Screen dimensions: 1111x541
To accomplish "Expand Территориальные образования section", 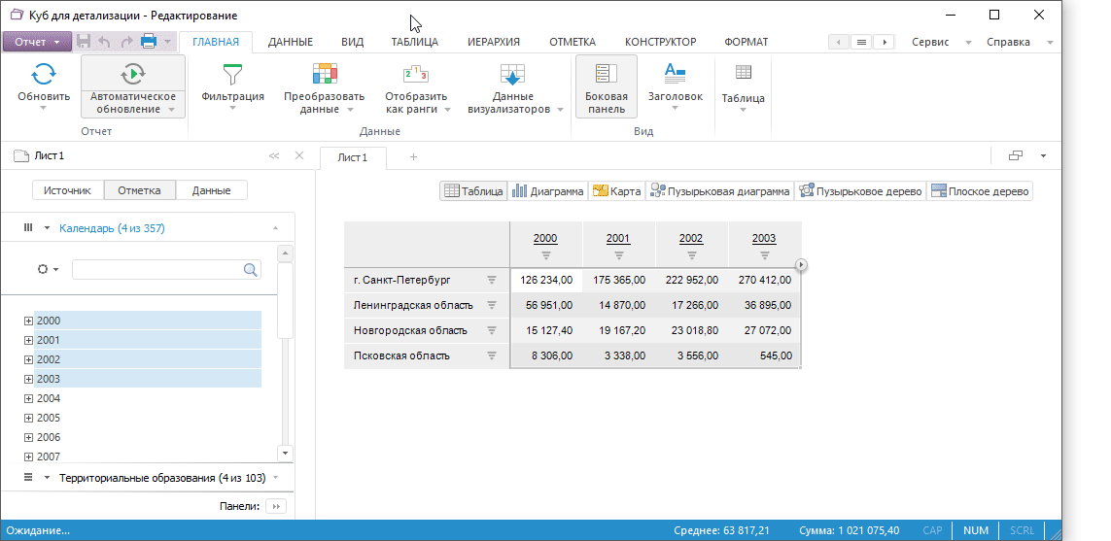I will pos(275,478).
